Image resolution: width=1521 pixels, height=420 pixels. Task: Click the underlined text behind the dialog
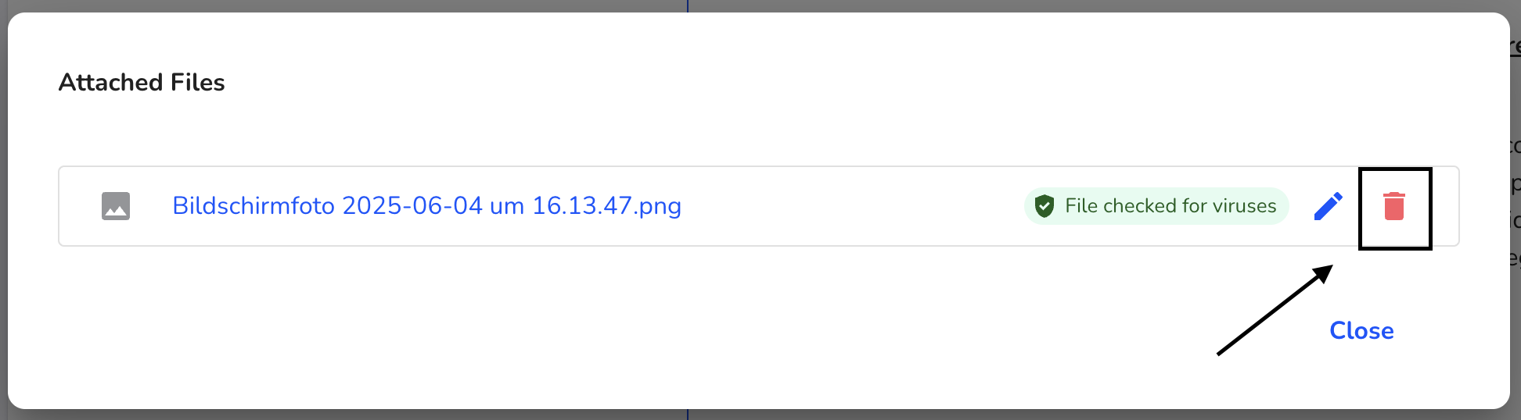tap(1516, 48)
